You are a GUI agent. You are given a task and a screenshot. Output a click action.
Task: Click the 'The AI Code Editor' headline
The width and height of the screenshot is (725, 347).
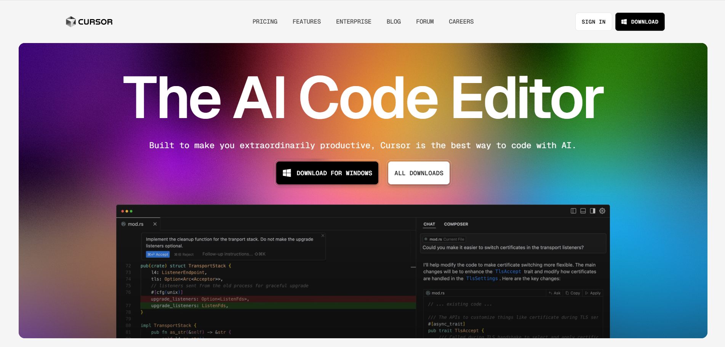pyautogui.click(x=363, y=98)
